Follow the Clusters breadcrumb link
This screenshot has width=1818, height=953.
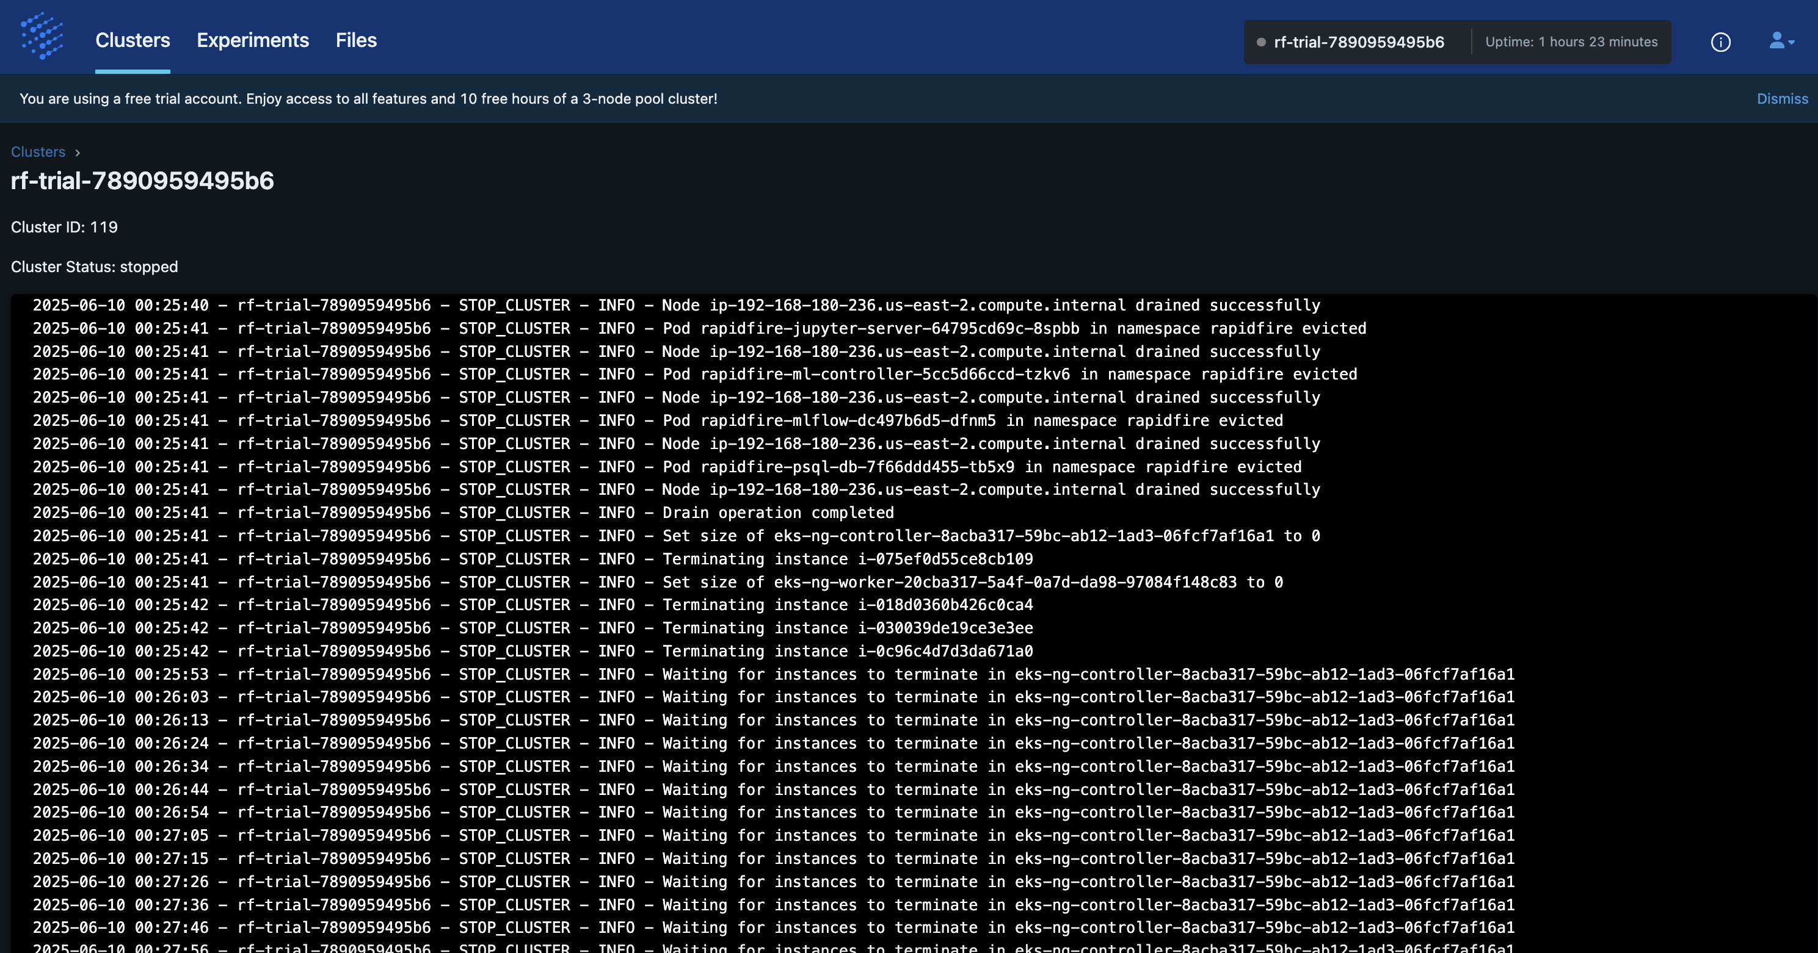pyautogui.click(x=38, y=151)
